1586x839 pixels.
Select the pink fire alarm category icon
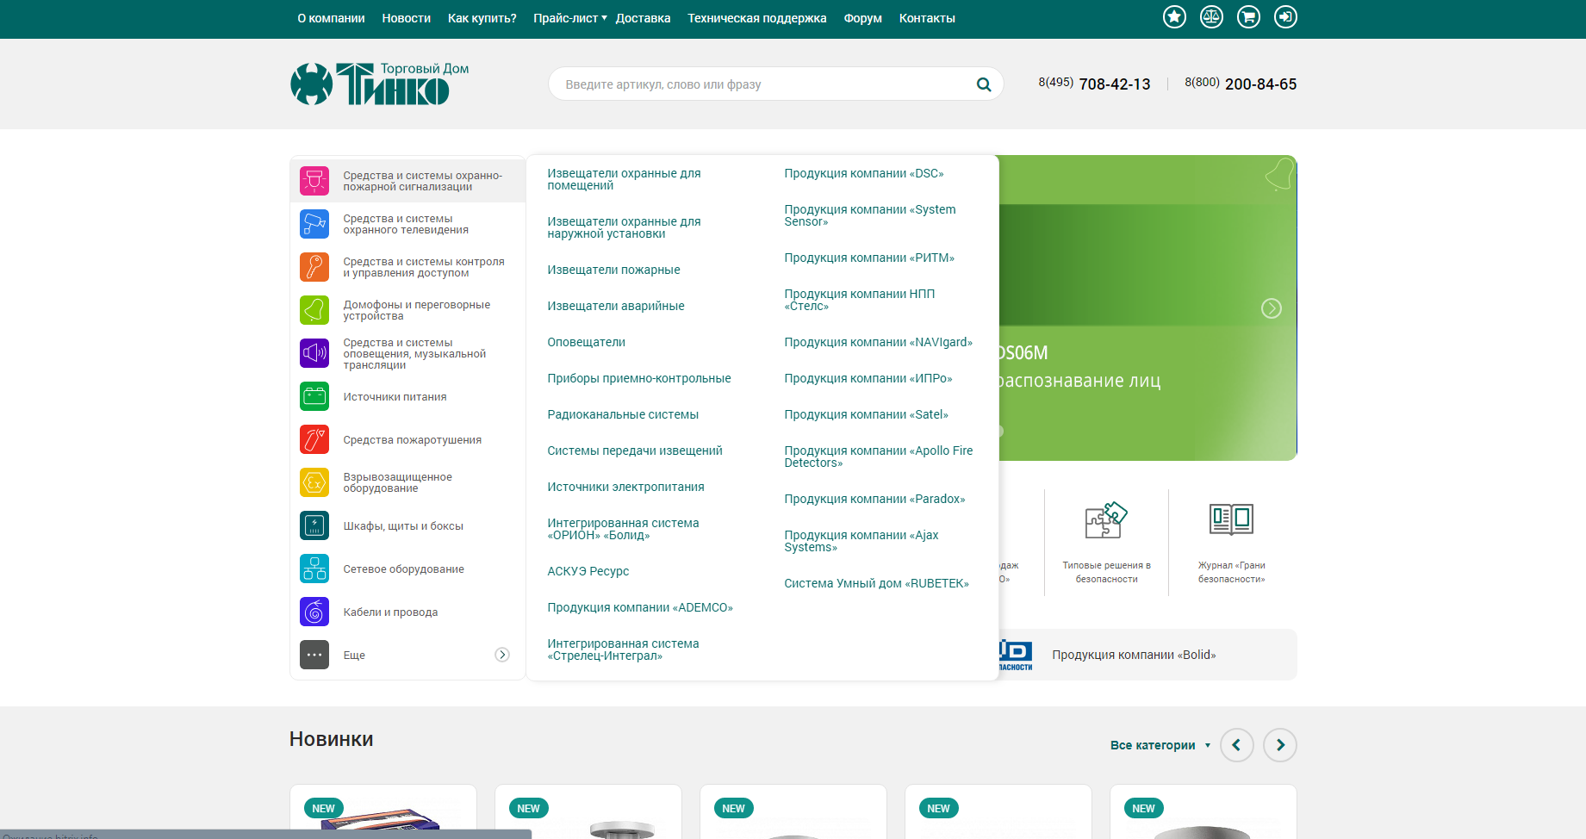tap(314, 181)
